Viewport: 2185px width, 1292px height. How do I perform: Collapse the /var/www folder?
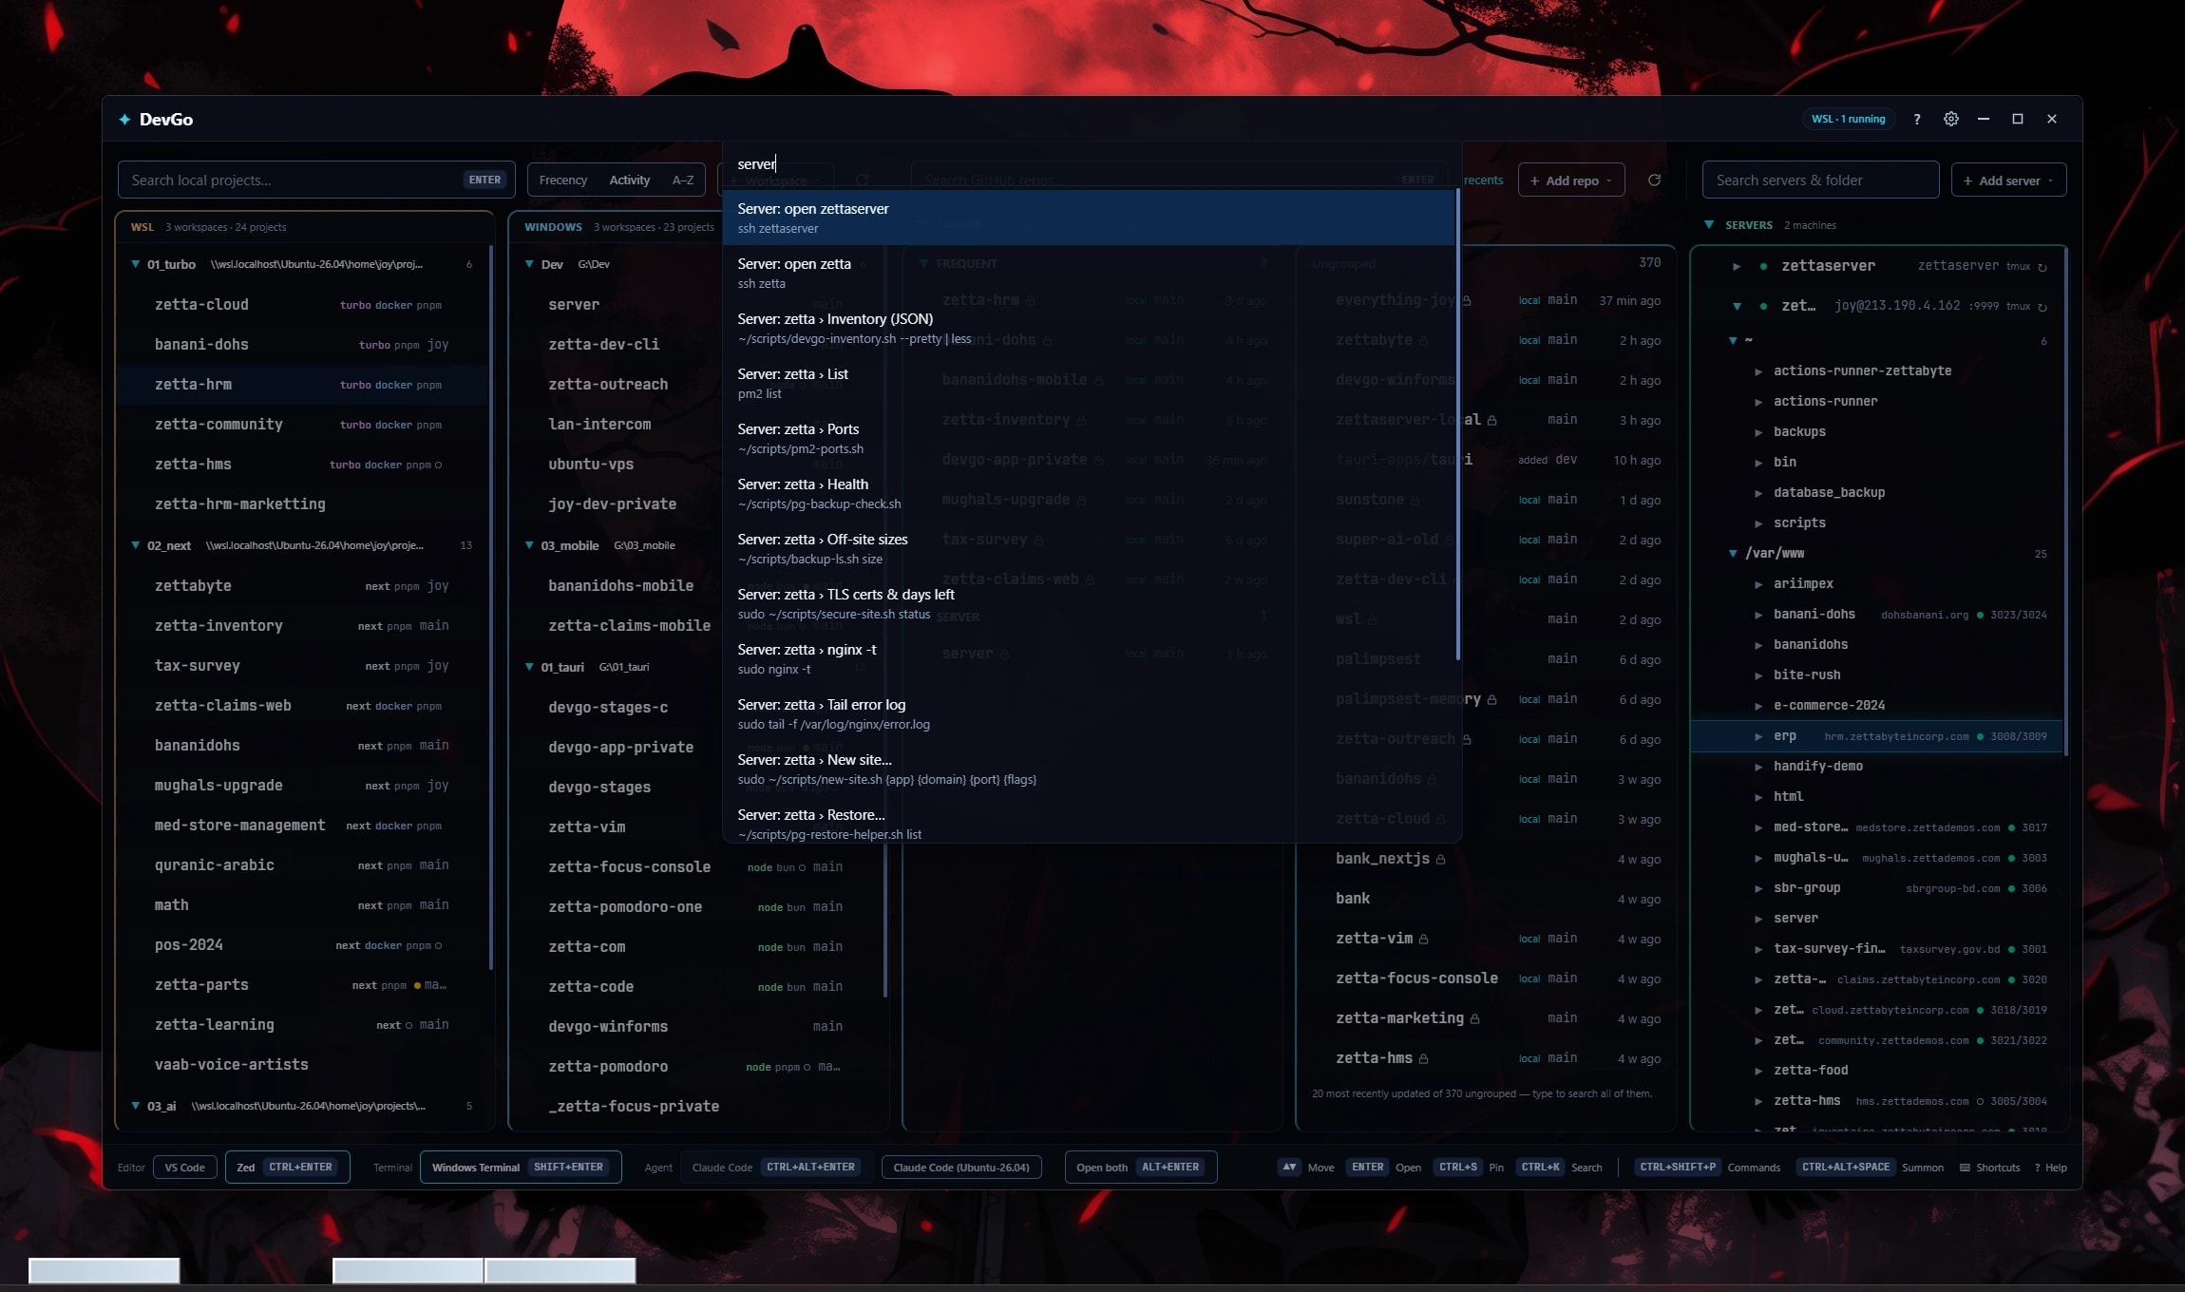(1733, 553)
